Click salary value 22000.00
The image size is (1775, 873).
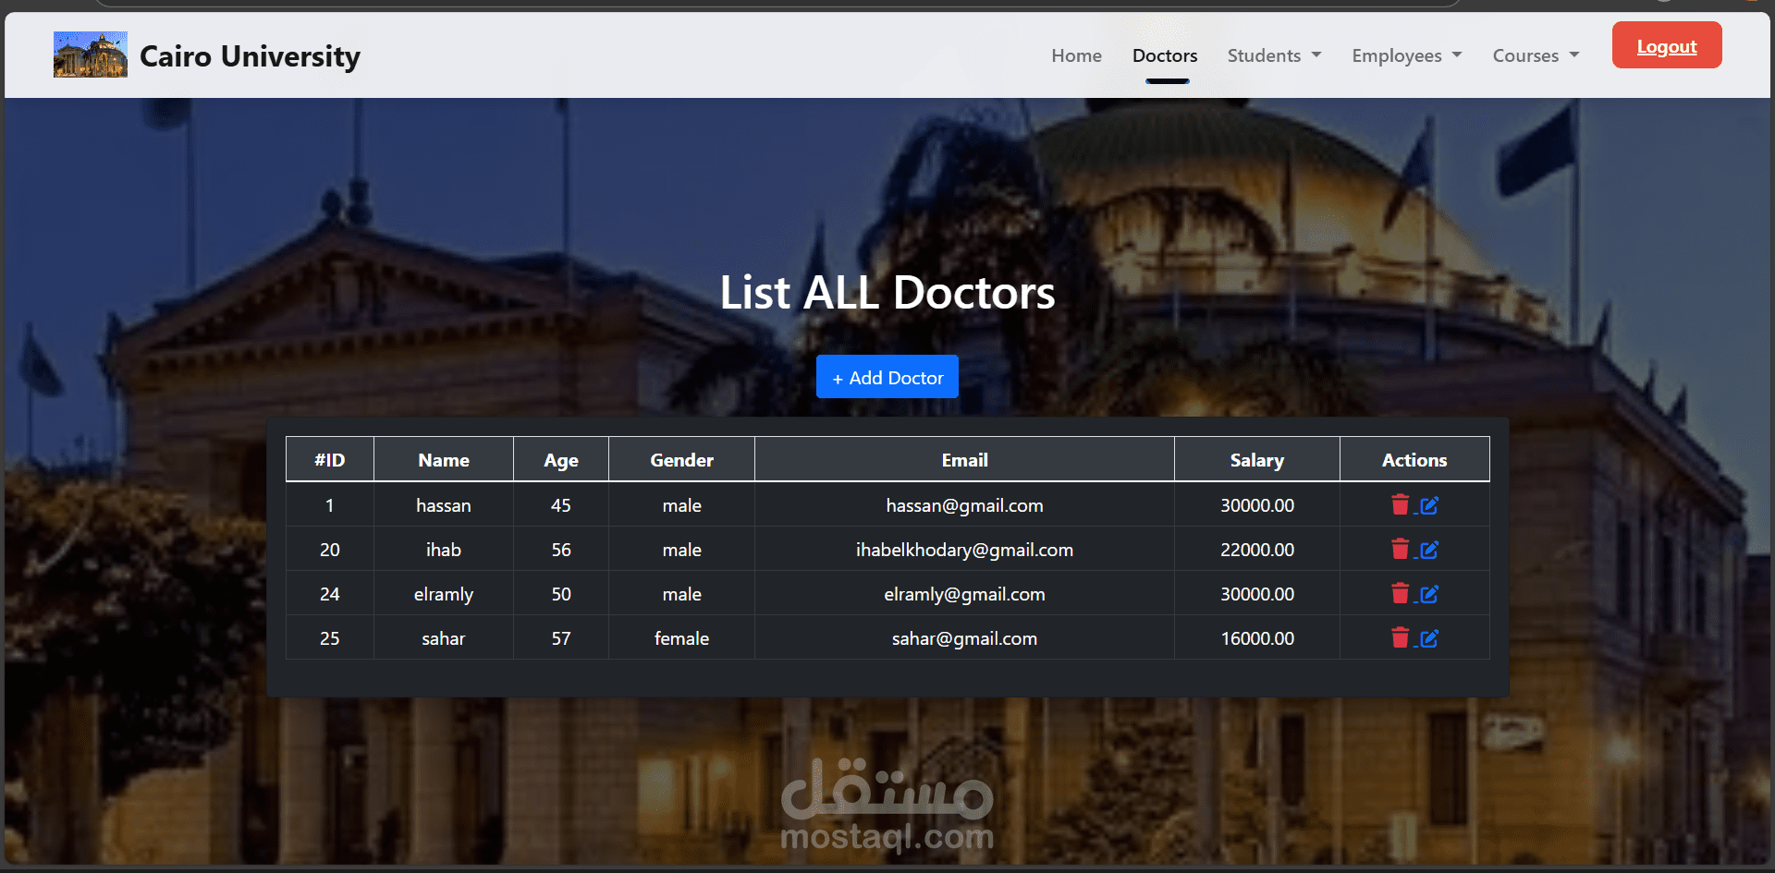1257,550
